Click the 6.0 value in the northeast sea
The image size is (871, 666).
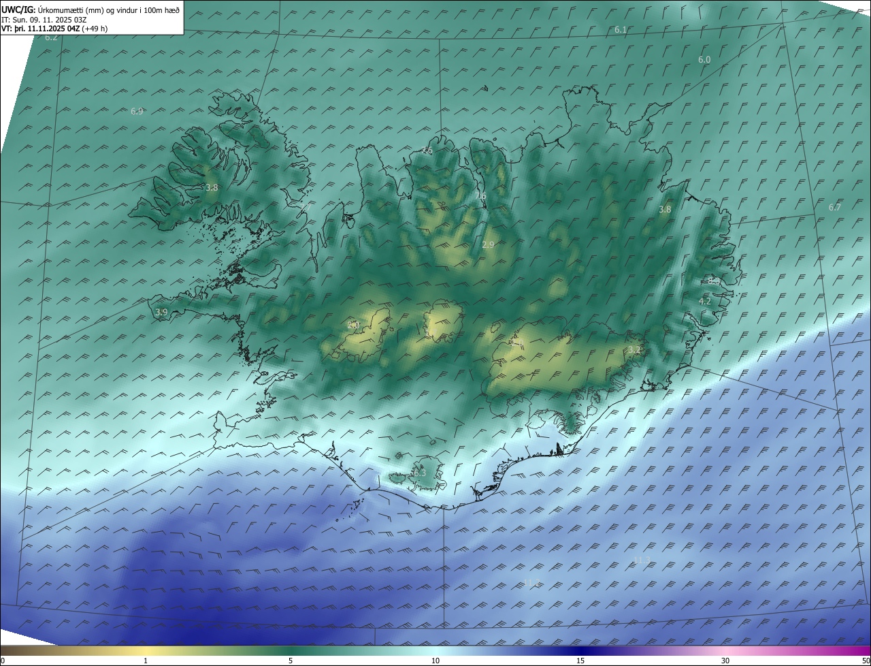pos(704,60)
